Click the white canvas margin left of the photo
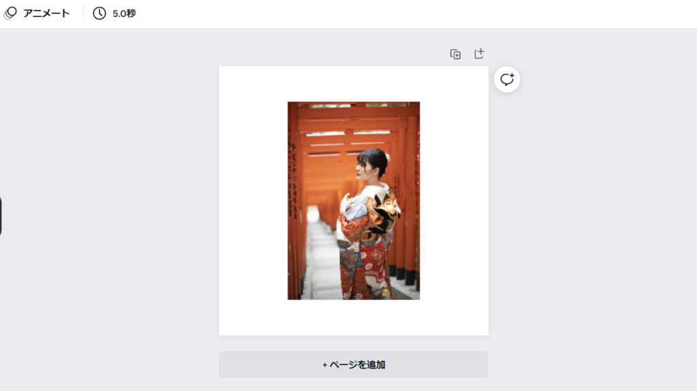Image resolution: width=697 pixels, height=391 pixels. pyautogui.click(x=253, y=201)
